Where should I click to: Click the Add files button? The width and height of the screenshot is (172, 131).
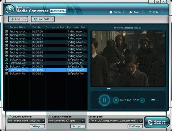[x=16, y=19]
